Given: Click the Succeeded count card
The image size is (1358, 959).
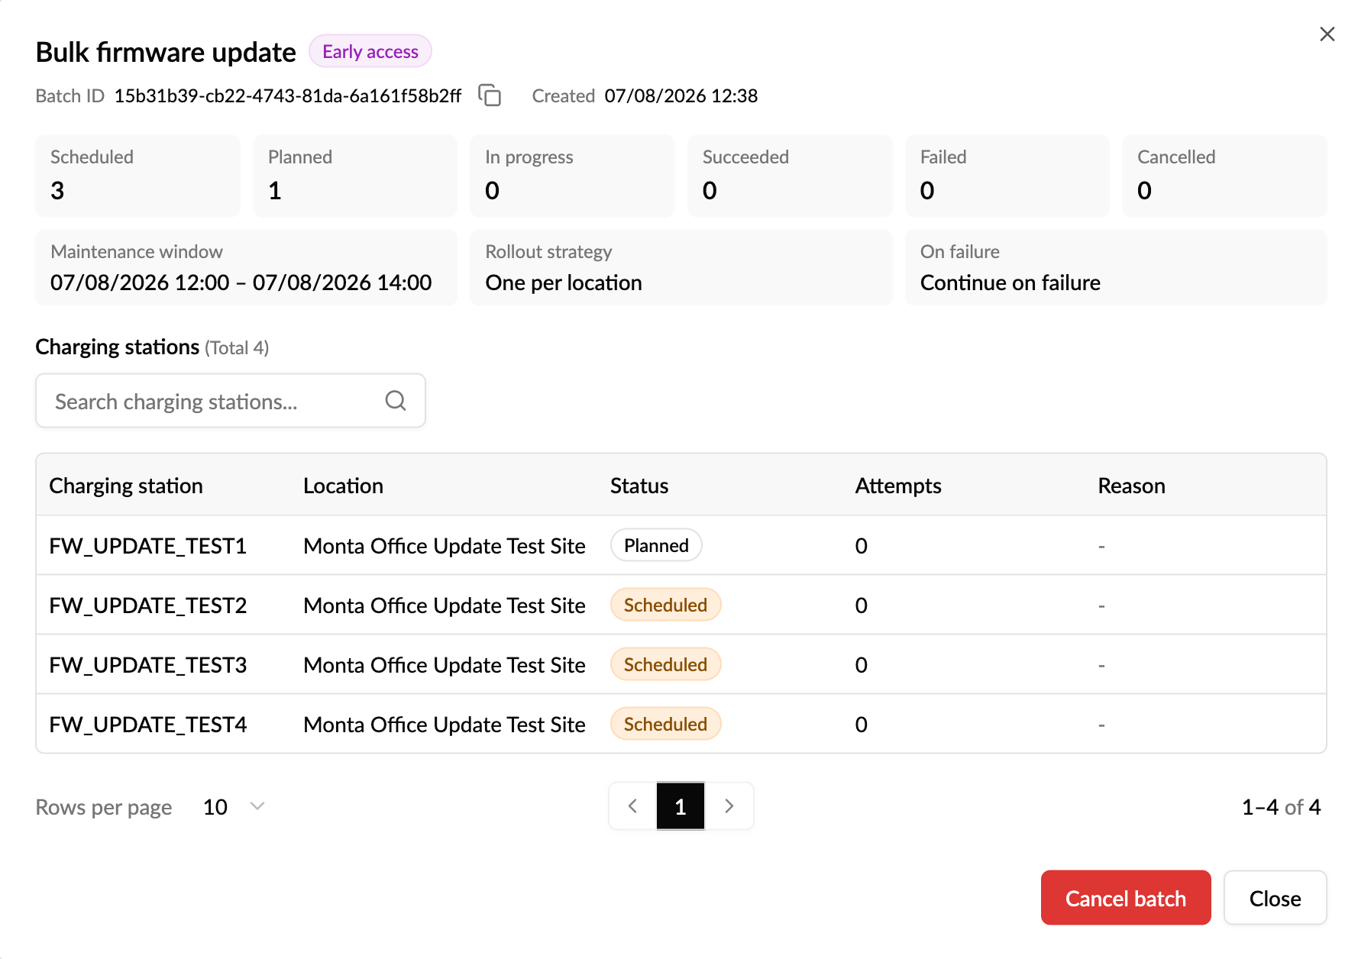Looking at the screenshot, I should point(790,176).
